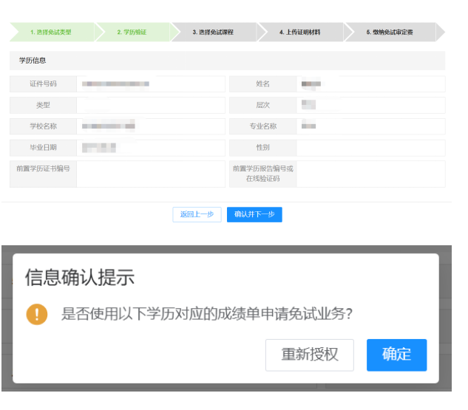Viewport: 468px width, 410px height.
Task: Select the 层次 value field
Action: (x=370, y=105)
